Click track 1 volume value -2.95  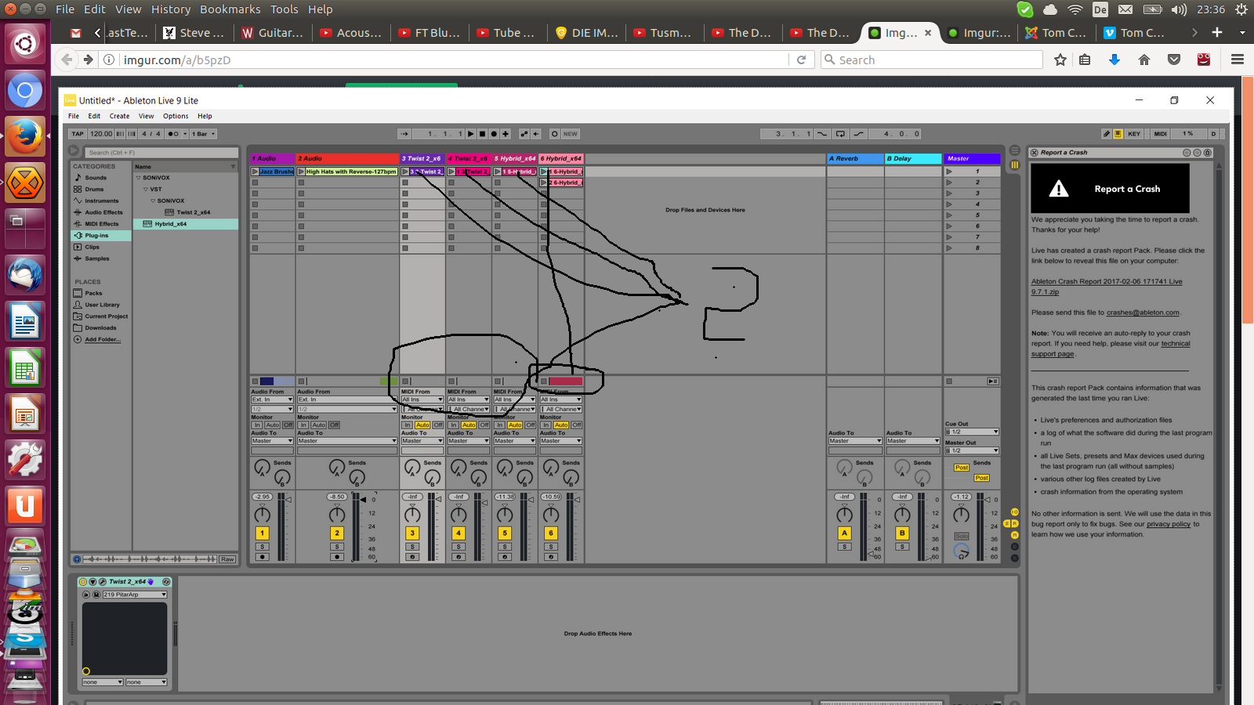[x=262, y=497]
